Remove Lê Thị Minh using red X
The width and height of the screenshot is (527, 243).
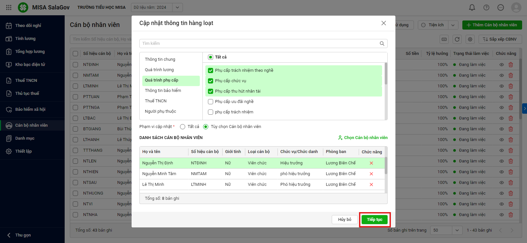371,185
